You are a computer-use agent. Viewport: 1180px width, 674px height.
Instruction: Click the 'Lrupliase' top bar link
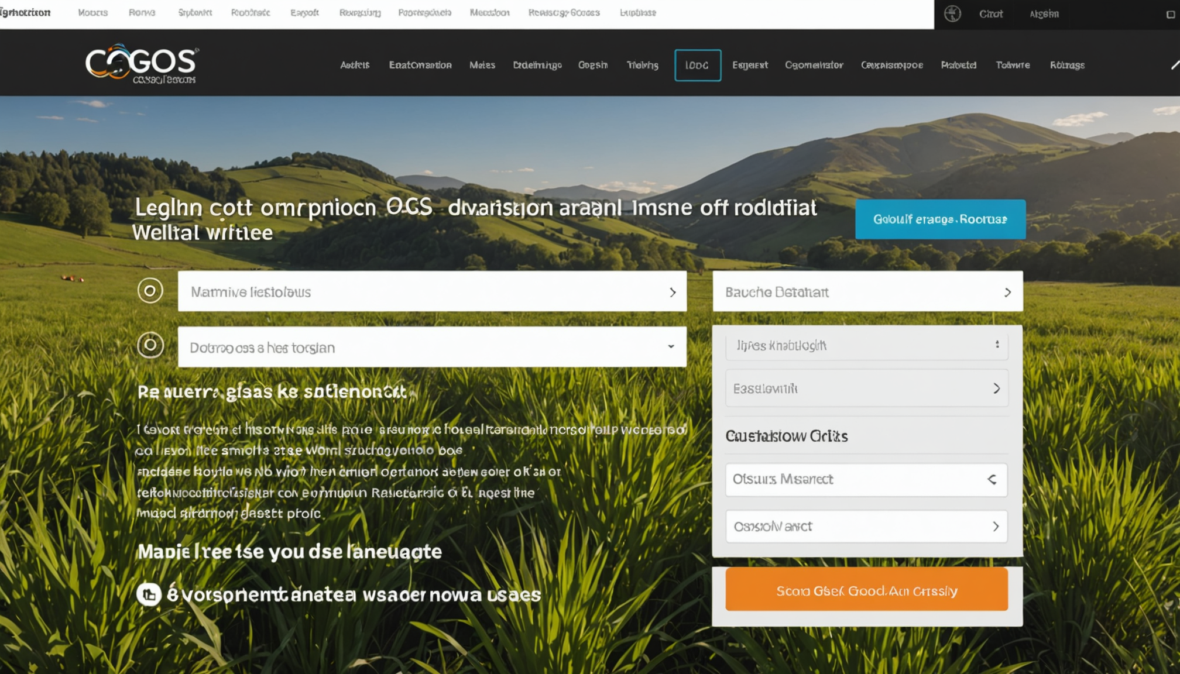(x=637, y=12)
